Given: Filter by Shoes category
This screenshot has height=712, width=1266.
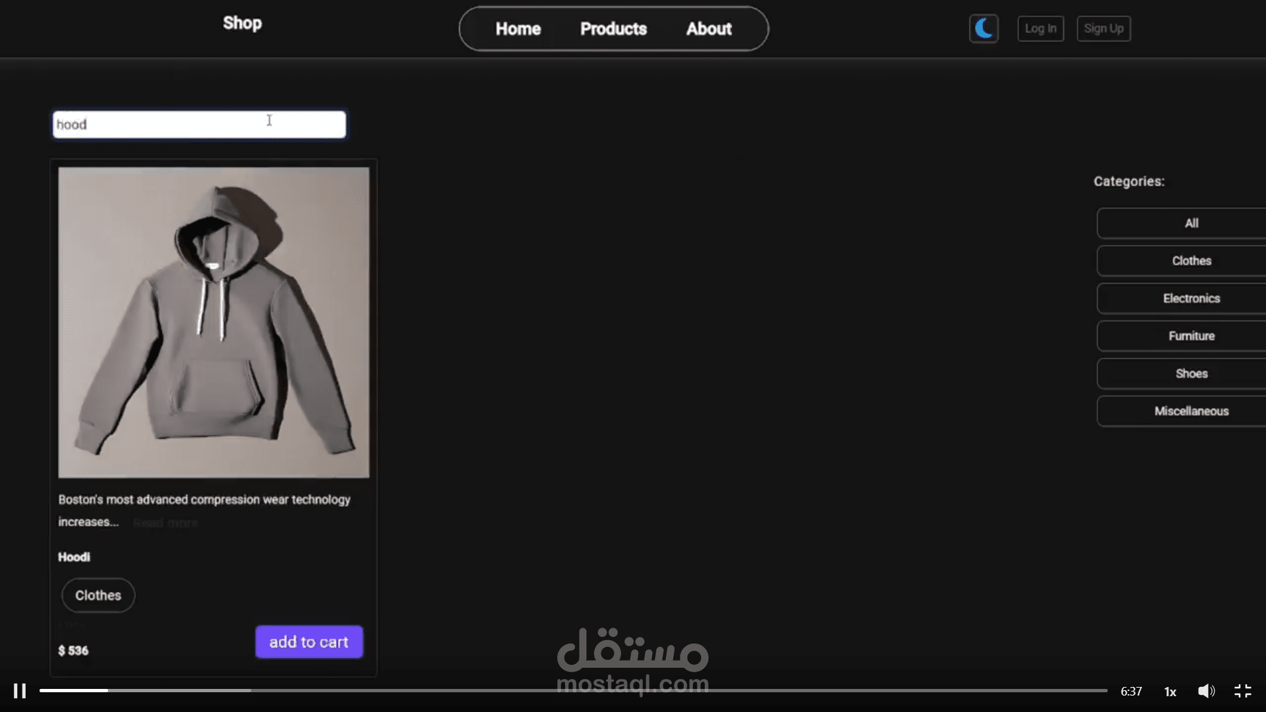Looking at the screenshot, I should click(1191, 374).
